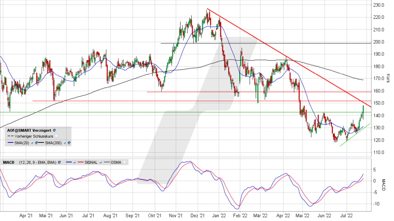
Task: Open the SMA(20) settings icon
Action: coord(37,143)
